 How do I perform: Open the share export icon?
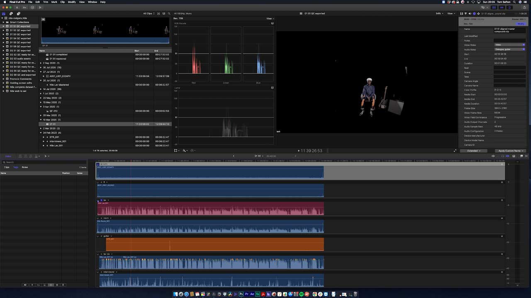pos(524,7)
